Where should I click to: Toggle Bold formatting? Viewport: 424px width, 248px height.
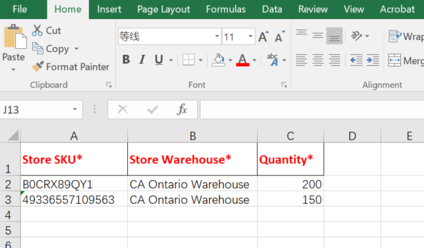pos(126,59)
